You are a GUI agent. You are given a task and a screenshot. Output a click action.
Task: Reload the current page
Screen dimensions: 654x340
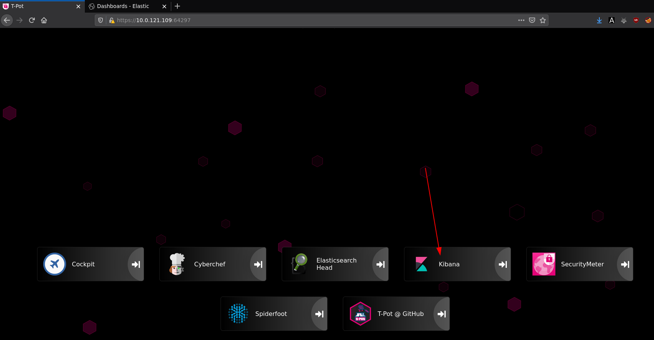(x=32, y=20)
